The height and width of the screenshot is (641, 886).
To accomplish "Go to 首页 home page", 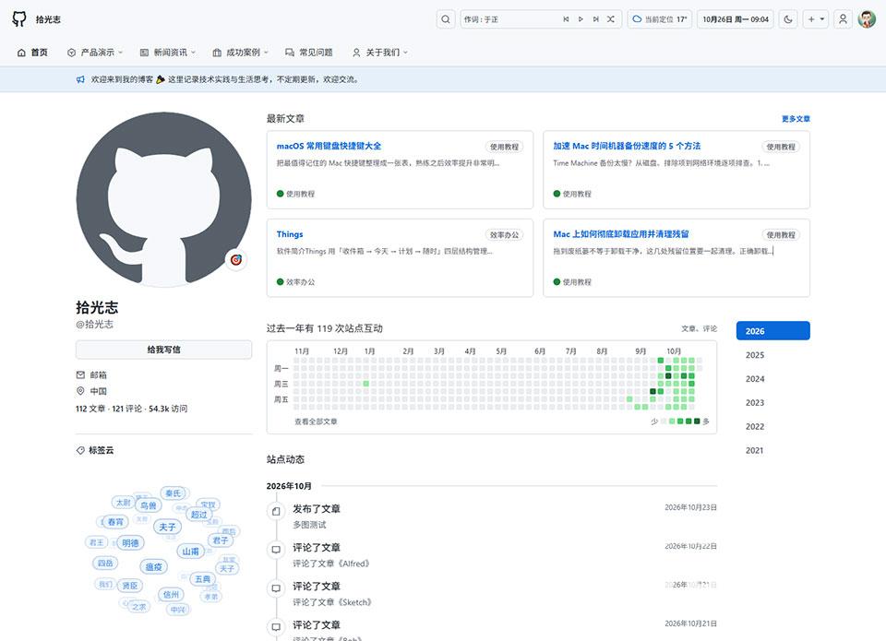I will click(x=33, y=53).
